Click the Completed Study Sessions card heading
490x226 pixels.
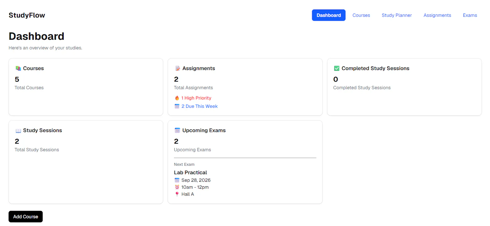[375, 68]
